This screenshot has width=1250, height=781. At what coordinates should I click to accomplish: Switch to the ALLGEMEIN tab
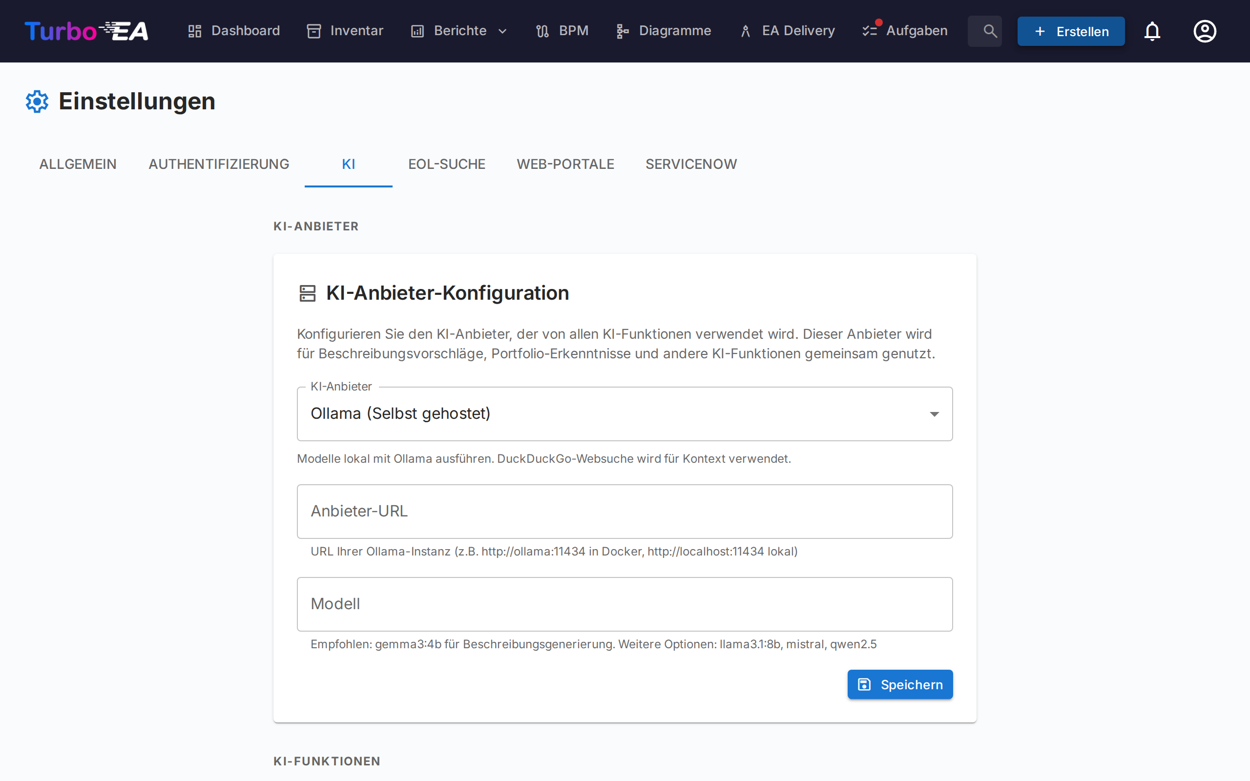(78, 164)
